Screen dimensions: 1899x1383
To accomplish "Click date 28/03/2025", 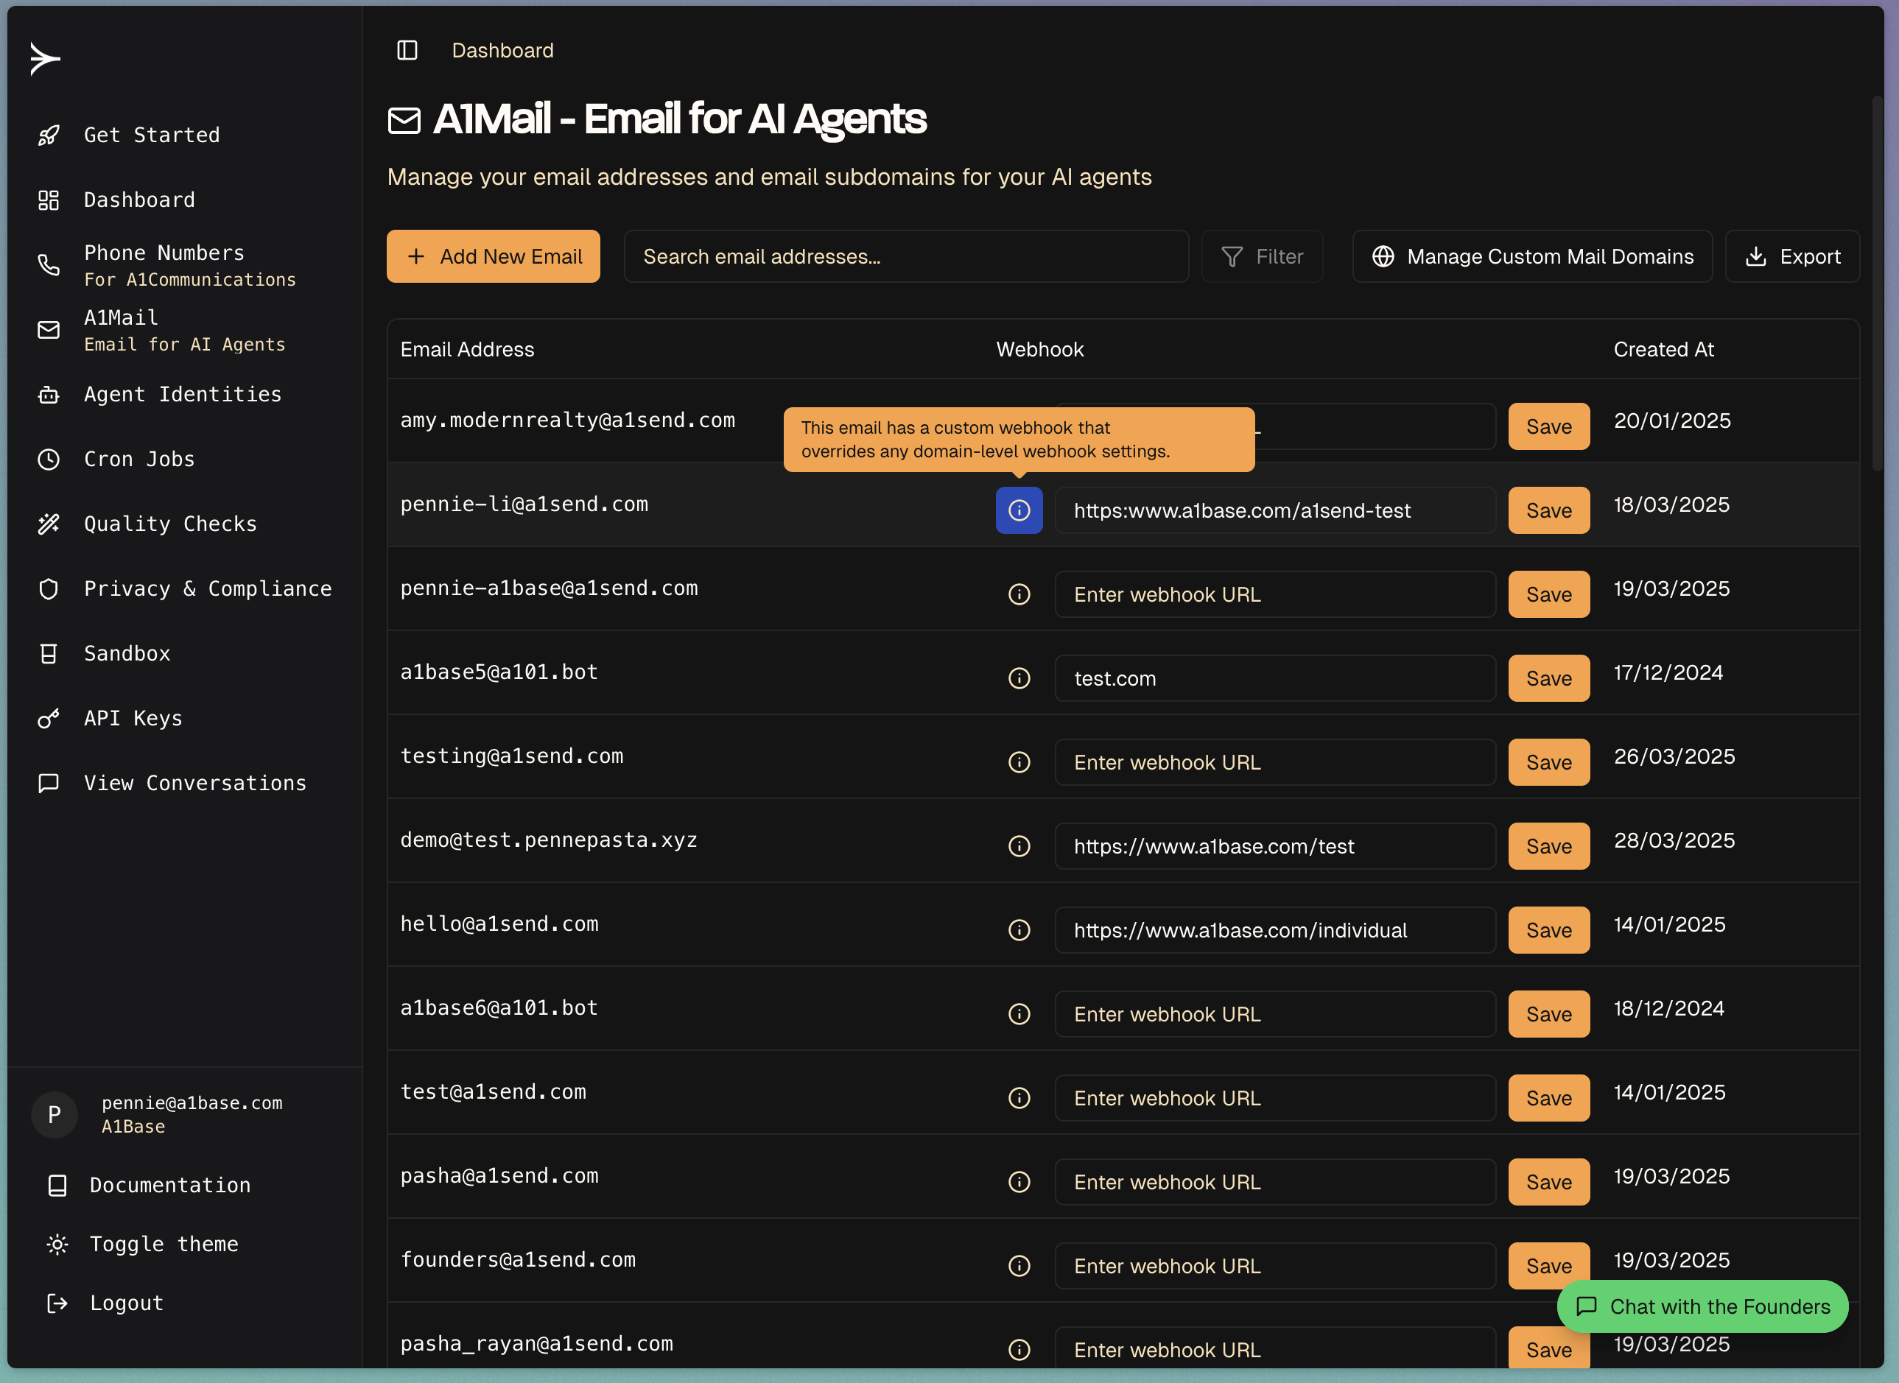I will pyautogui.click(x=1674, y=840).
